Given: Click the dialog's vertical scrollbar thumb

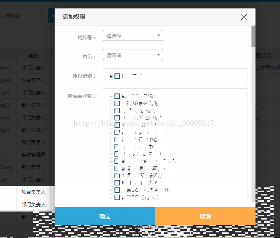Looking at the screenshot, I should pos(253,36).
